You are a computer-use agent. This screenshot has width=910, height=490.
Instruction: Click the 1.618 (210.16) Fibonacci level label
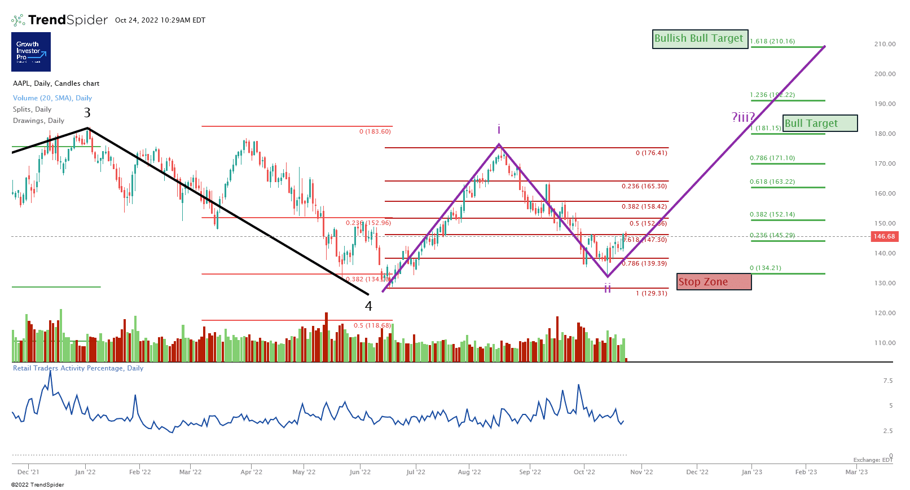pyautogui.click(x=772, y=42)
